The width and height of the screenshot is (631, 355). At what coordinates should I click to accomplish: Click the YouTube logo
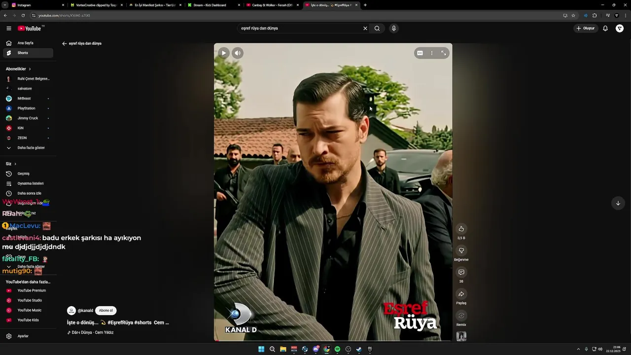point(31,28)
